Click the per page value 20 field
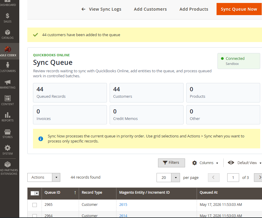This screenshot has height=218, width=262. click(x=164, y=178)
